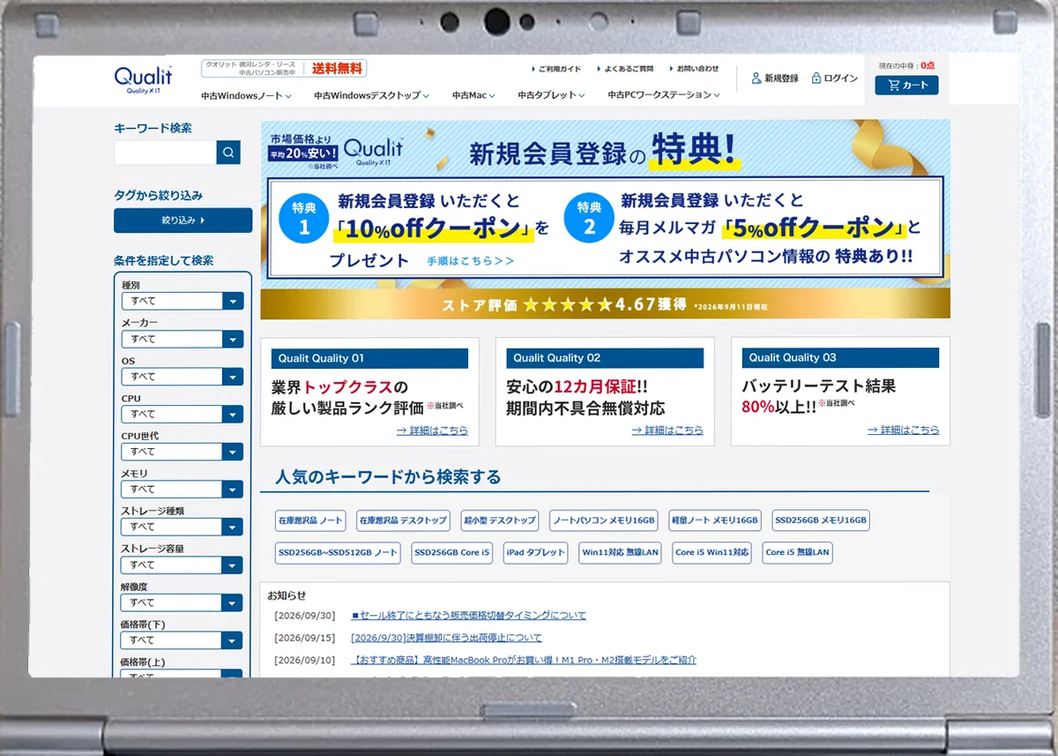Select the Win11対応 無線LAN tag
1058x756 pixels.
click(620, 553)
